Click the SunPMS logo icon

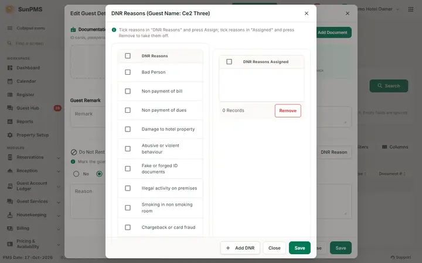pyautogui.click(x=10, y=9)
